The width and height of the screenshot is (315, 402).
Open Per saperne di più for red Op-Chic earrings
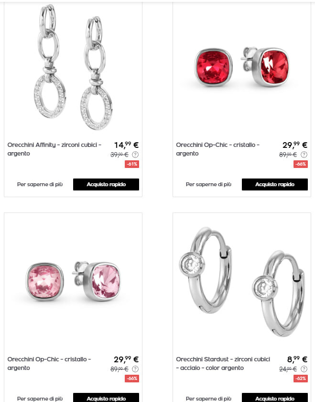point(208,184)
